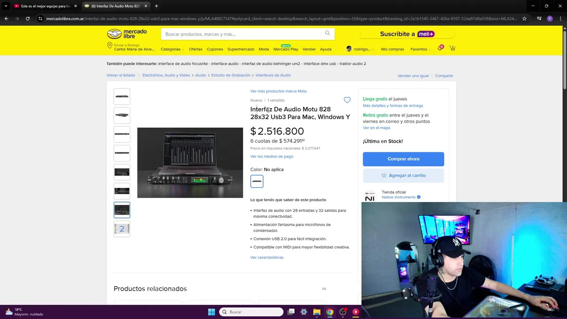Open the Mercado Play menu item

(286, 49)
